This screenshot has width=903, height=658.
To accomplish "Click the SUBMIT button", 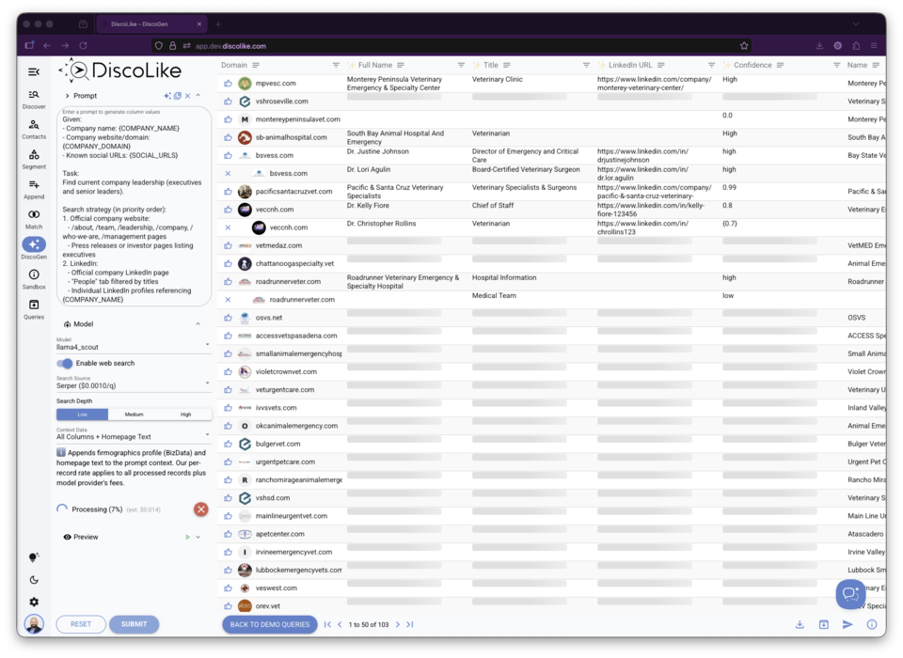I will (x=134, y=624).
